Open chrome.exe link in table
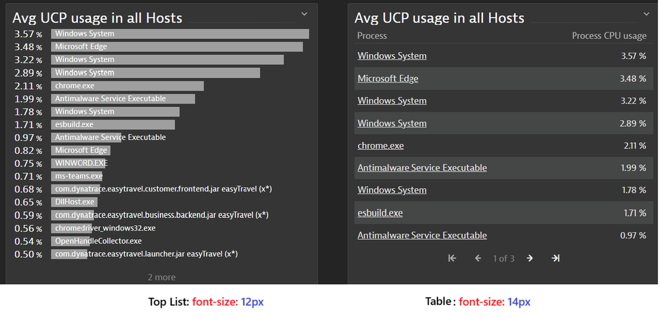This screenshot has width=660, height=319. coord(381,145)
